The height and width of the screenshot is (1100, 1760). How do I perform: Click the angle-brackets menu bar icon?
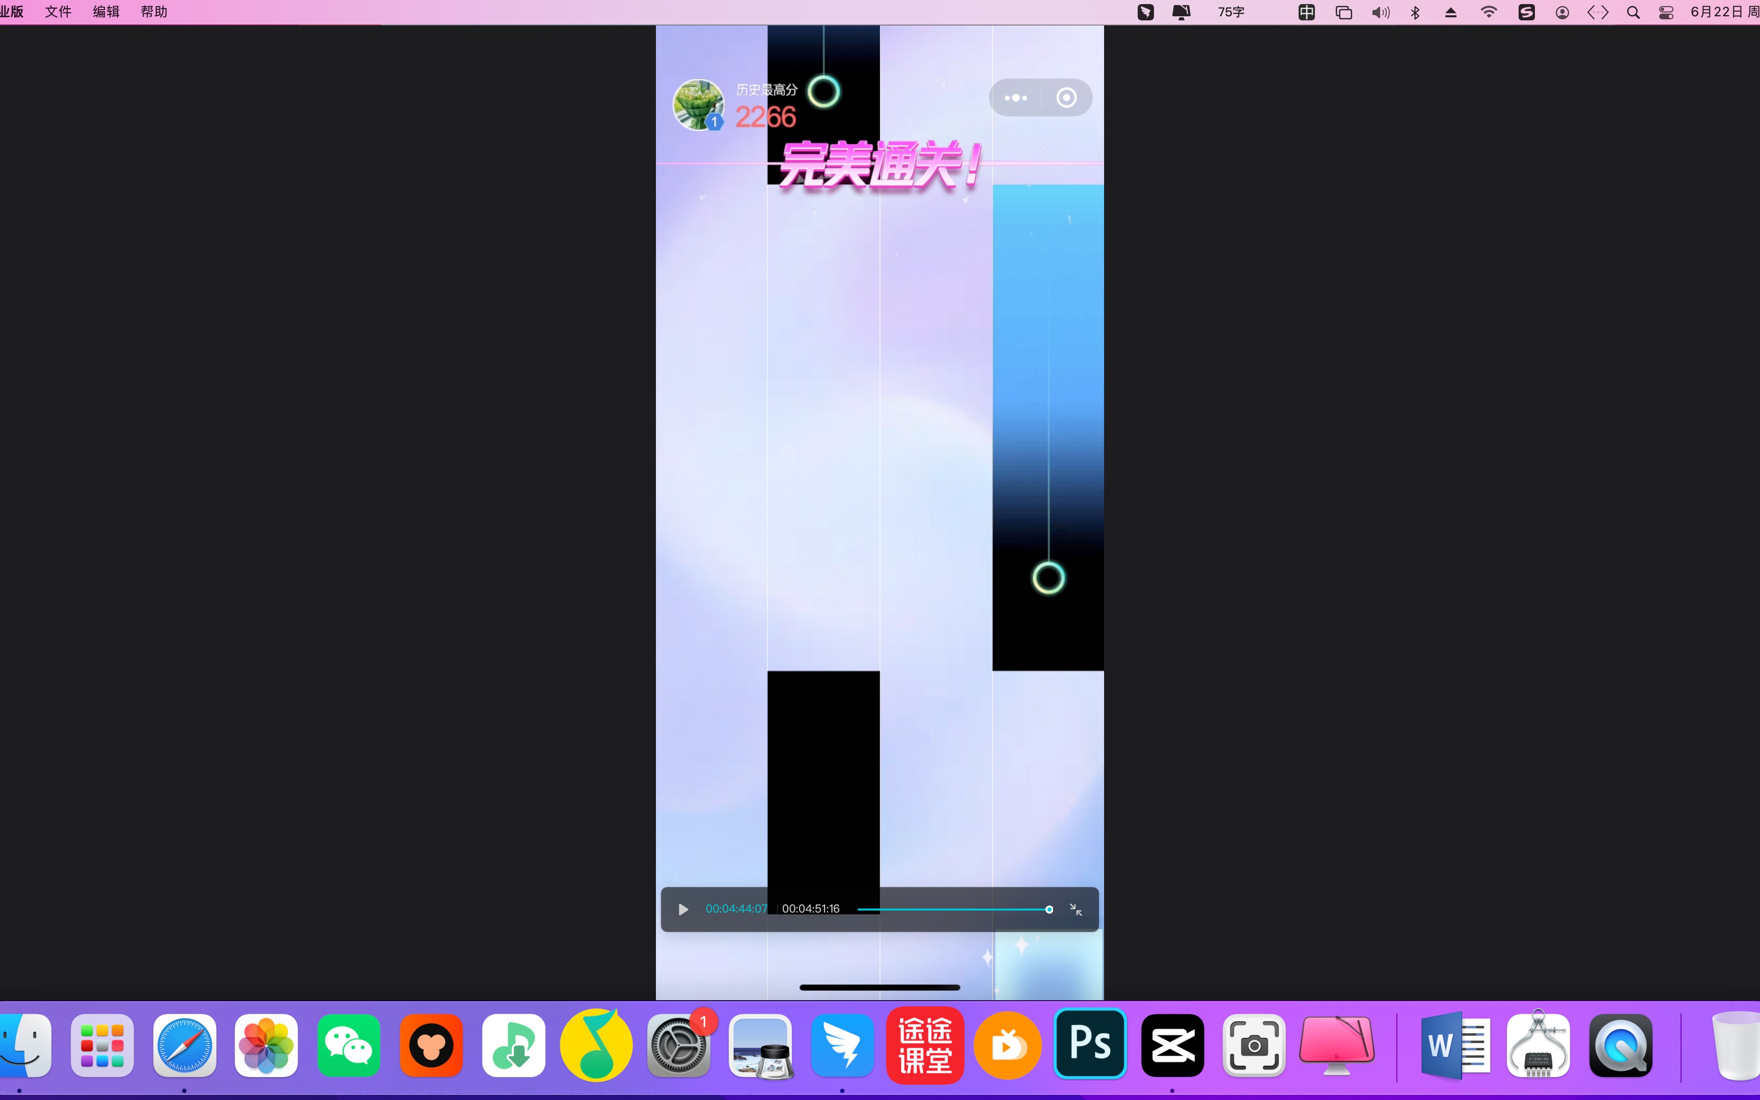[x=1598, y=12]
